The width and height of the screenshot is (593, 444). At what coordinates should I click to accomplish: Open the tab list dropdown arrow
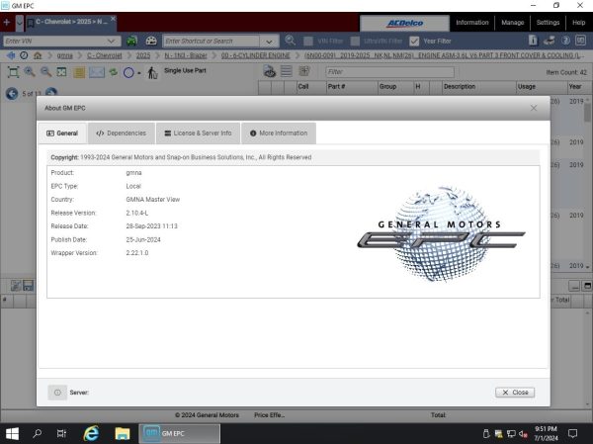tap(20, 23)
